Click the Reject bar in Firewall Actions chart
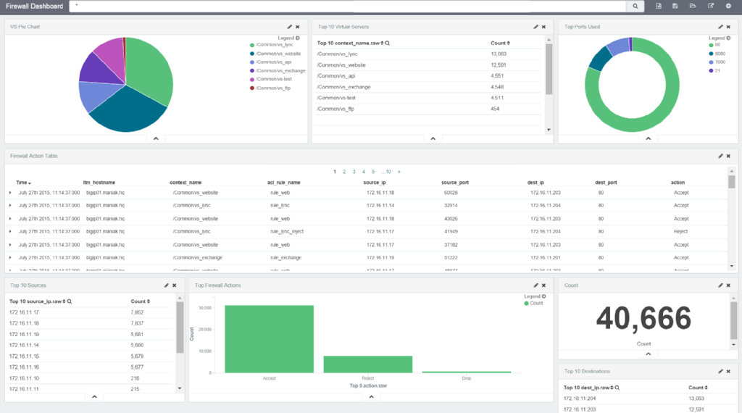 click(367, 364)
